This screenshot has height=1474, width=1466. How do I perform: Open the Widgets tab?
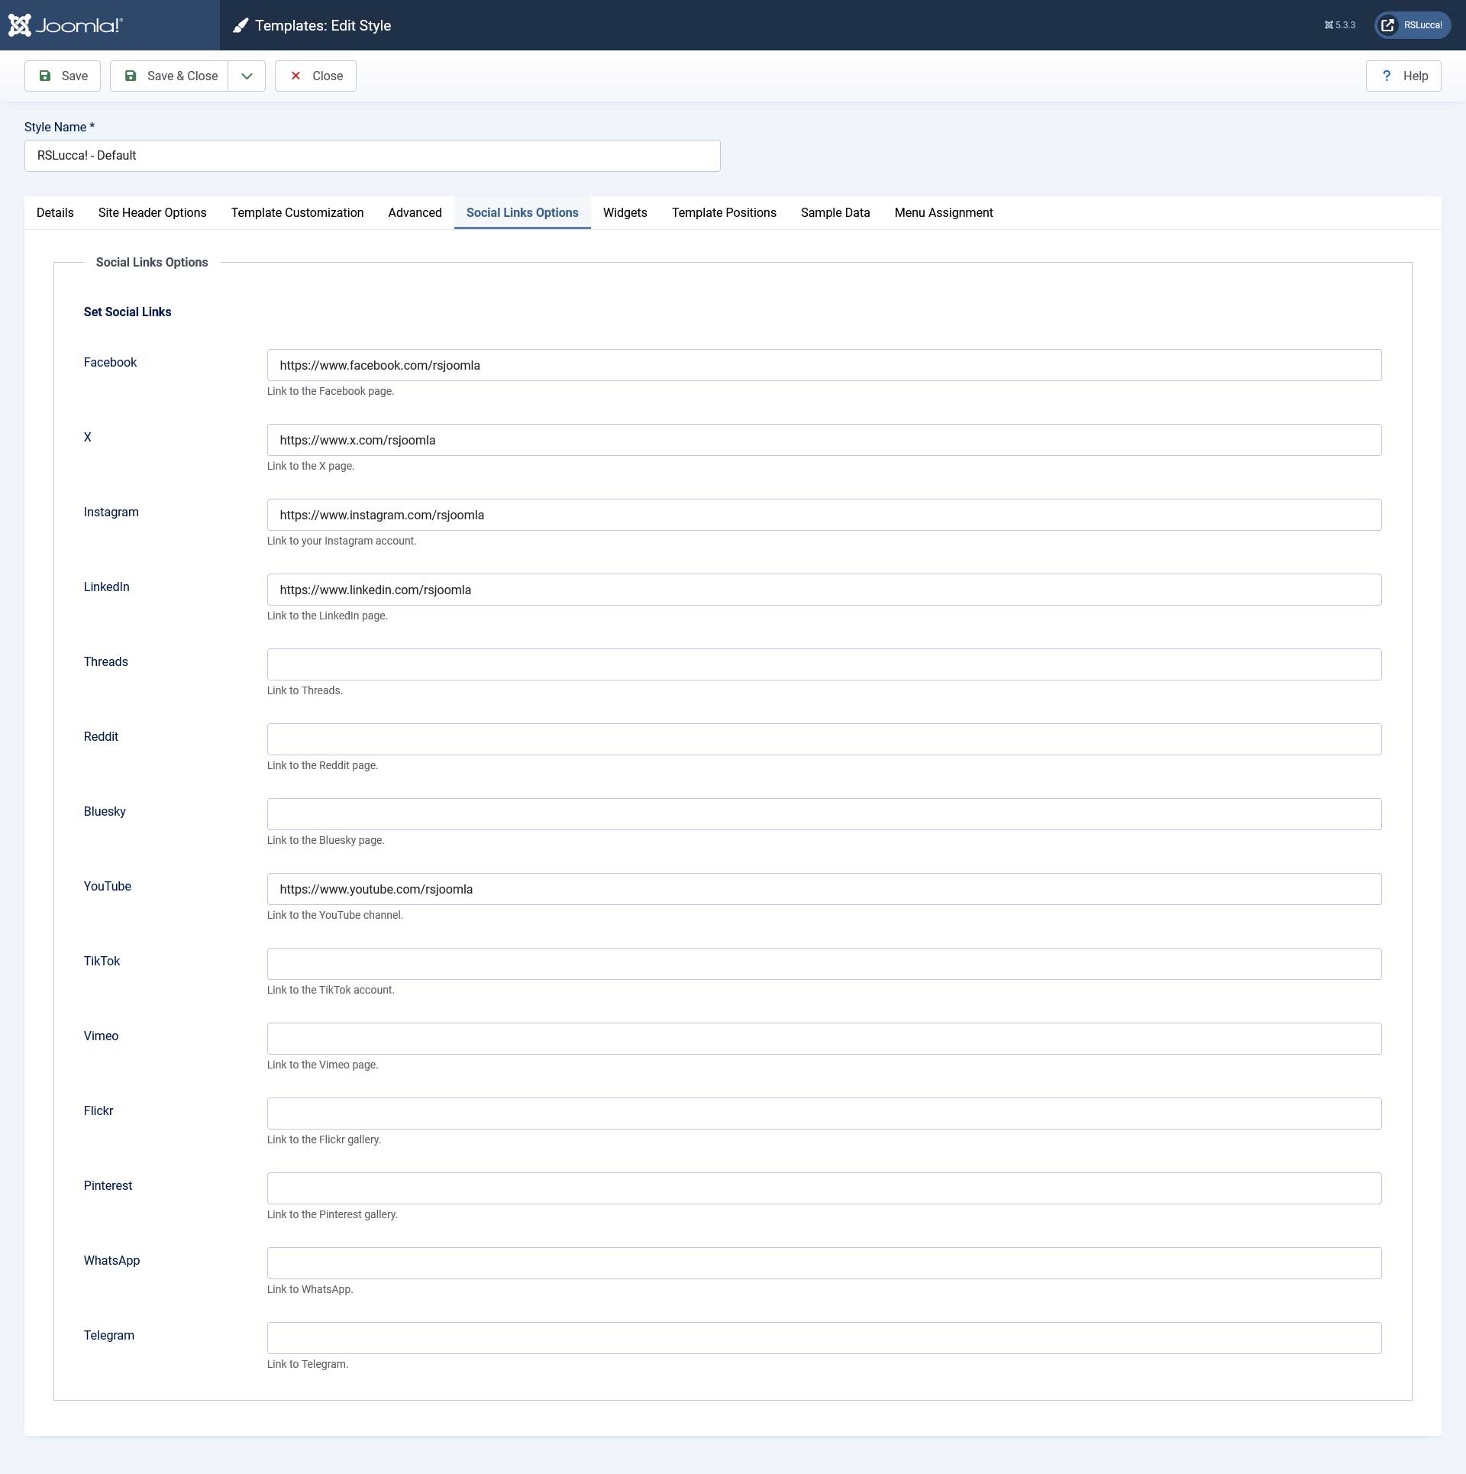(x=625, y=212)
